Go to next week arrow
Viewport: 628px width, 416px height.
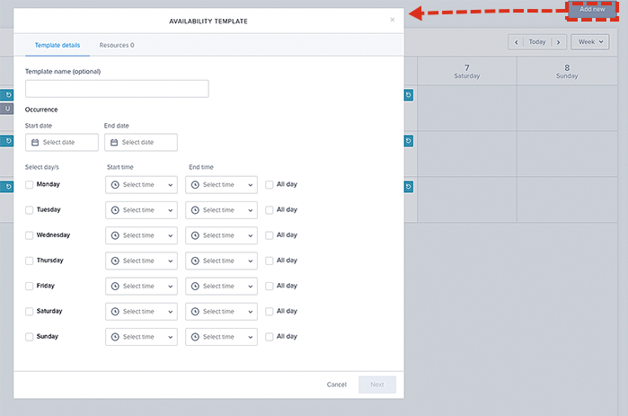[x=558, y=42]
